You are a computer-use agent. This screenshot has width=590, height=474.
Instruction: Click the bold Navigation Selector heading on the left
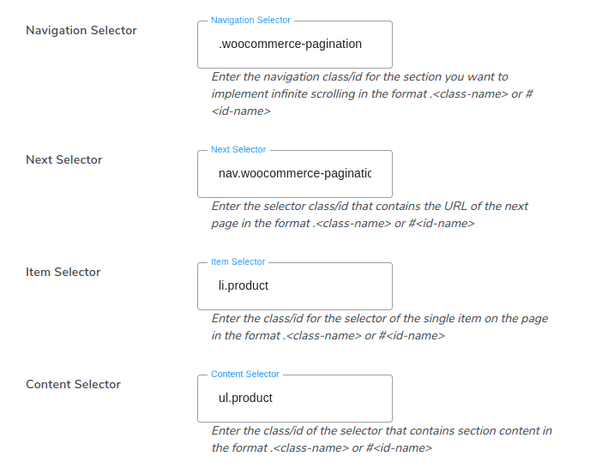click(81, 30)
